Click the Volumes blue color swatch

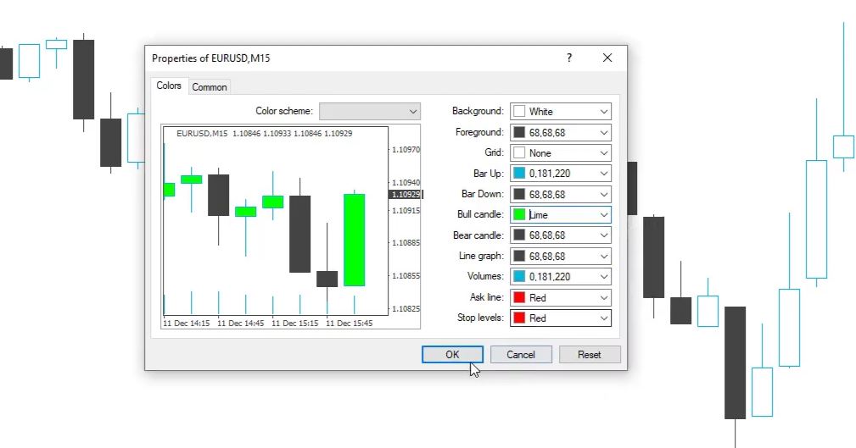519,277
